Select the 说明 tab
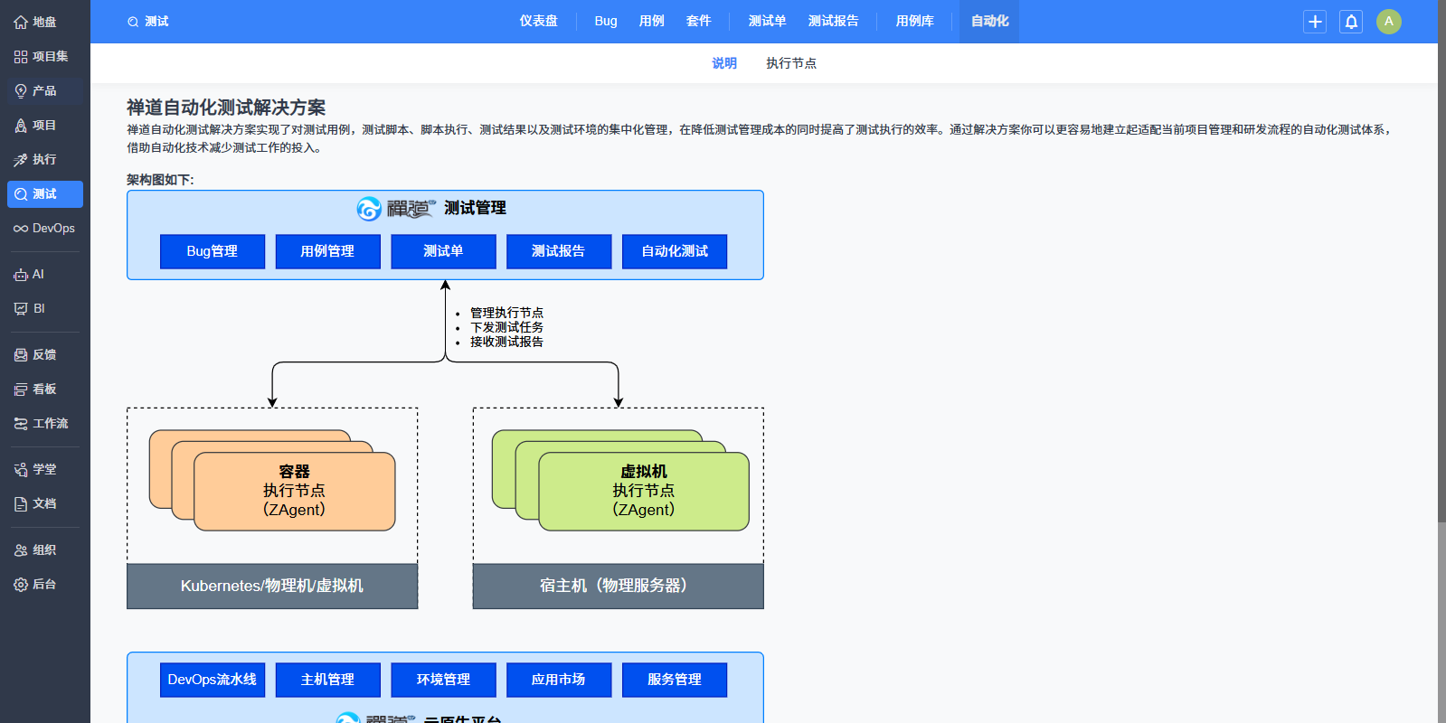The image size is (1446, 723). coord(723,63)
